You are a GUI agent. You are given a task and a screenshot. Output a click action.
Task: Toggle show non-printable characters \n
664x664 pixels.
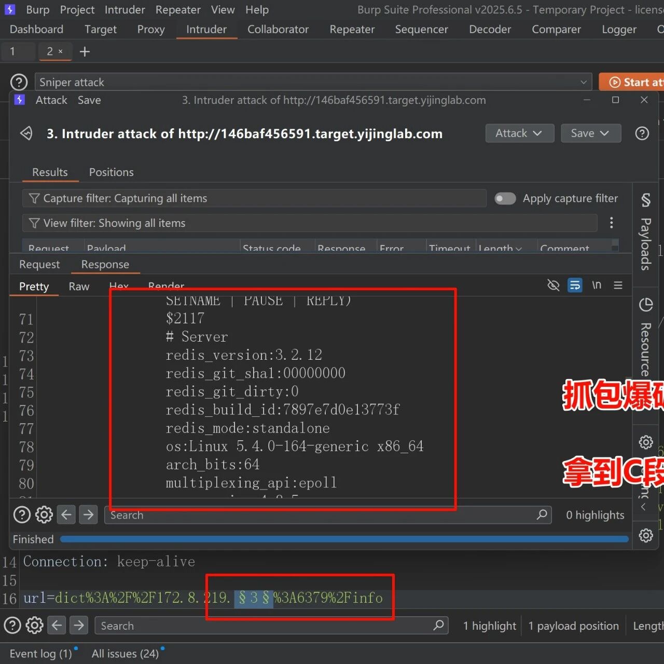pos(597,285)
